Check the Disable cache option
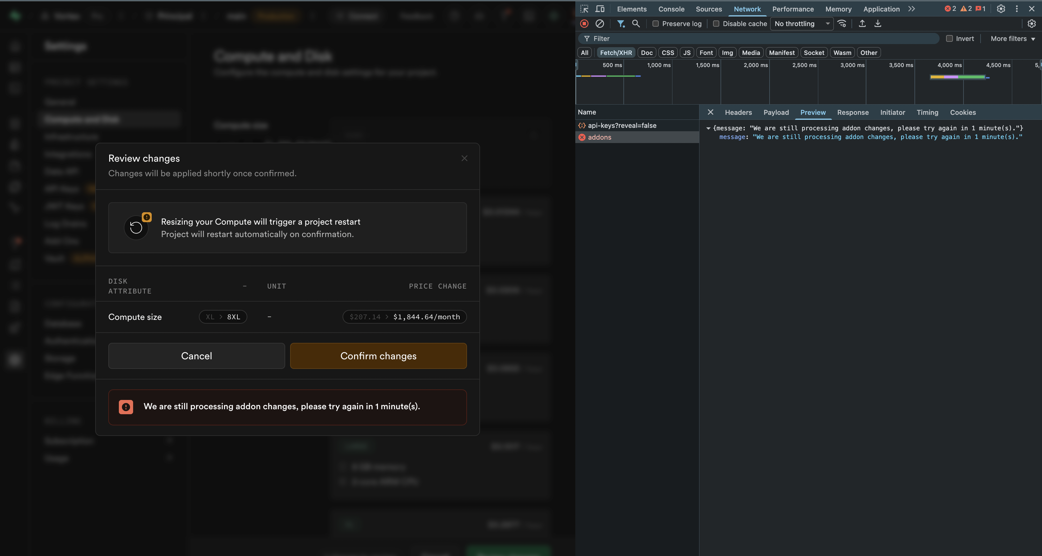 pyautogui.click(x=716, y=24)
